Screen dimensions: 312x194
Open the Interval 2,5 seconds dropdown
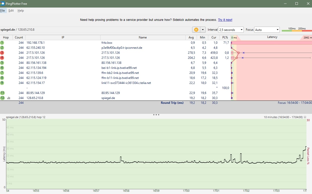231,30
